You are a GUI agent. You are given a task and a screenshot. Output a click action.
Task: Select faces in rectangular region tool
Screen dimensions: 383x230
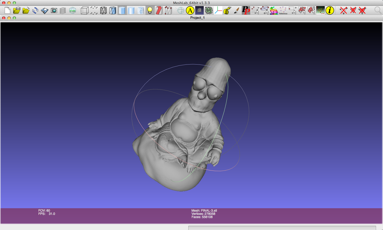tap(302, 11)
